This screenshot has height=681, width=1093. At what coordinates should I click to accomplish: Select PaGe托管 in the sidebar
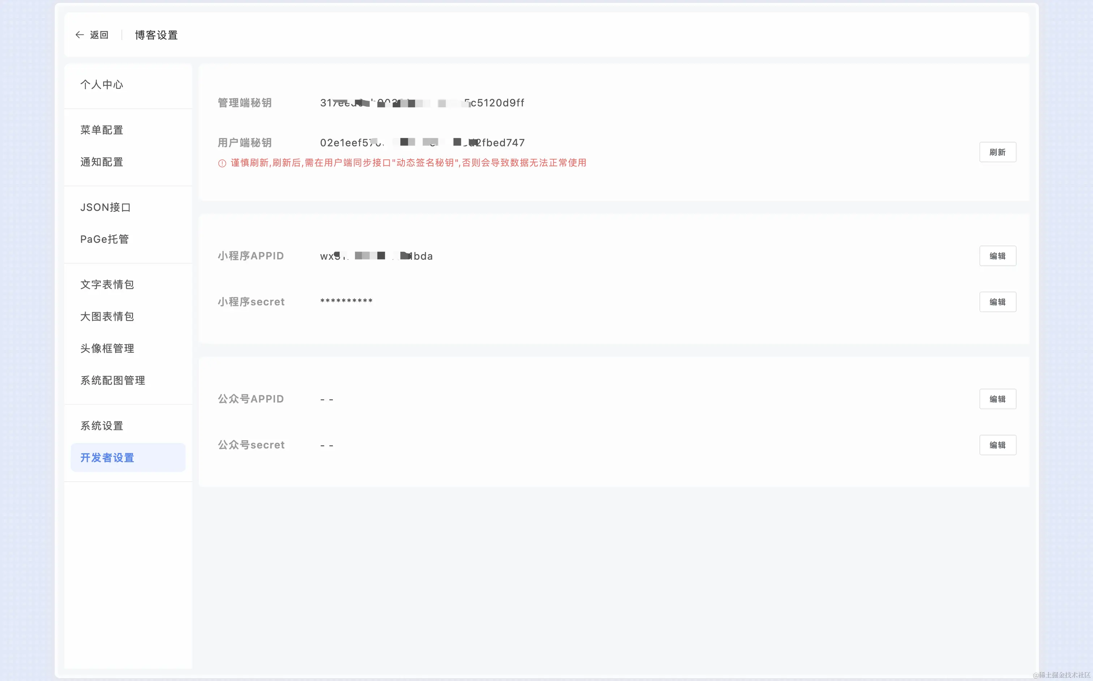(x=104, y=240)
